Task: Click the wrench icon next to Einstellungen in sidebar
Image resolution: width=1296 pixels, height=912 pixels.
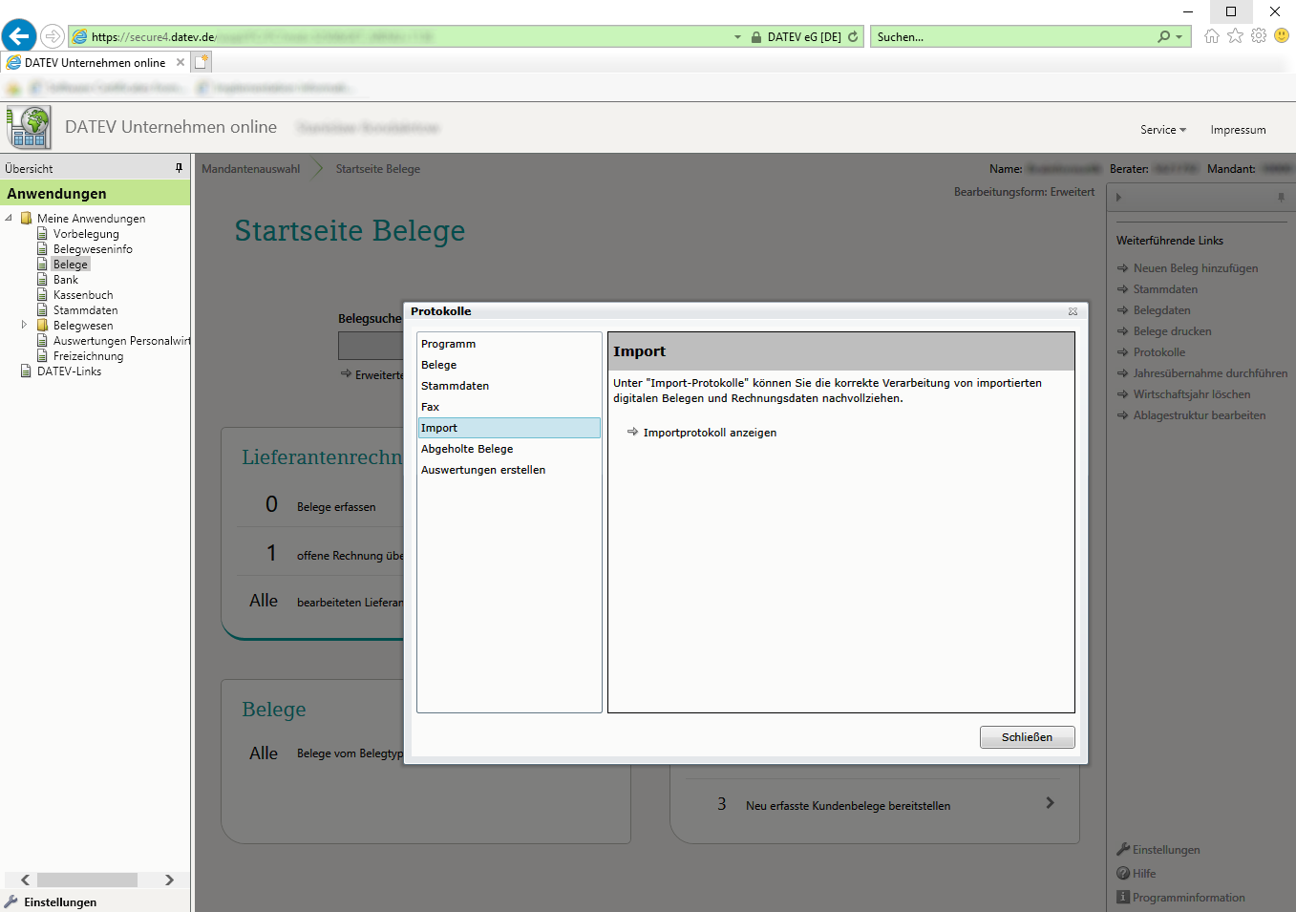Action: click(11, 901)
